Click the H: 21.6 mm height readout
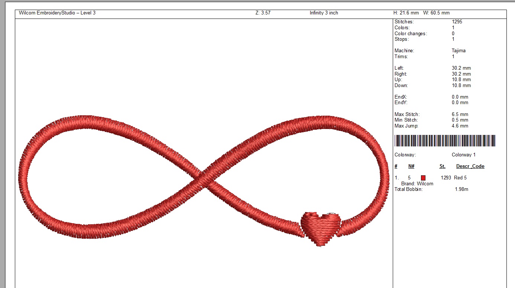The width and height of the screenshot is (515, 288). tap(406, 13)
